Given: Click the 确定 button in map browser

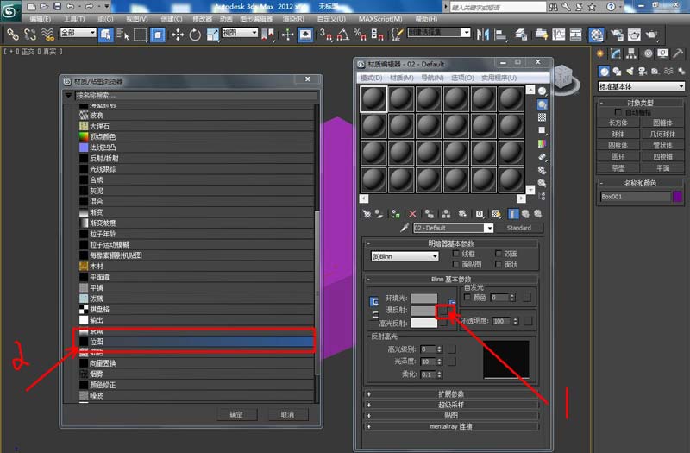Looking at the screenshot, I should pyautogui.click(x=235, y=414).
